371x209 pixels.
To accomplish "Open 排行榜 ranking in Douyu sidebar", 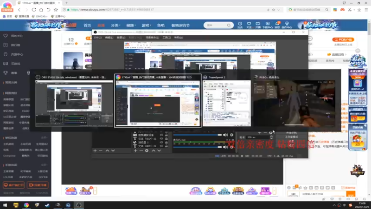I will point(15,45).
